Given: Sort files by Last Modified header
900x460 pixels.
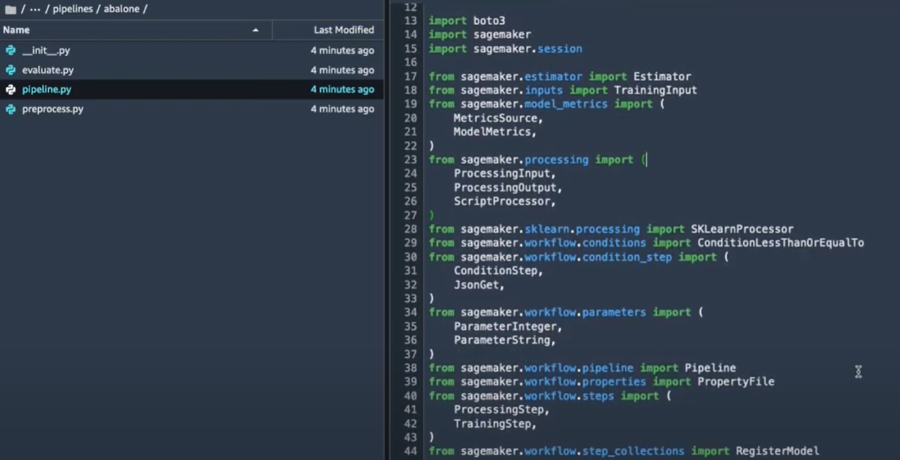Looking at the screenshot, I should [x=343, y=30].
